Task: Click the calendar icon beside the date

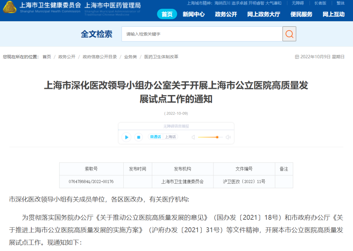Action: (297, 57)
